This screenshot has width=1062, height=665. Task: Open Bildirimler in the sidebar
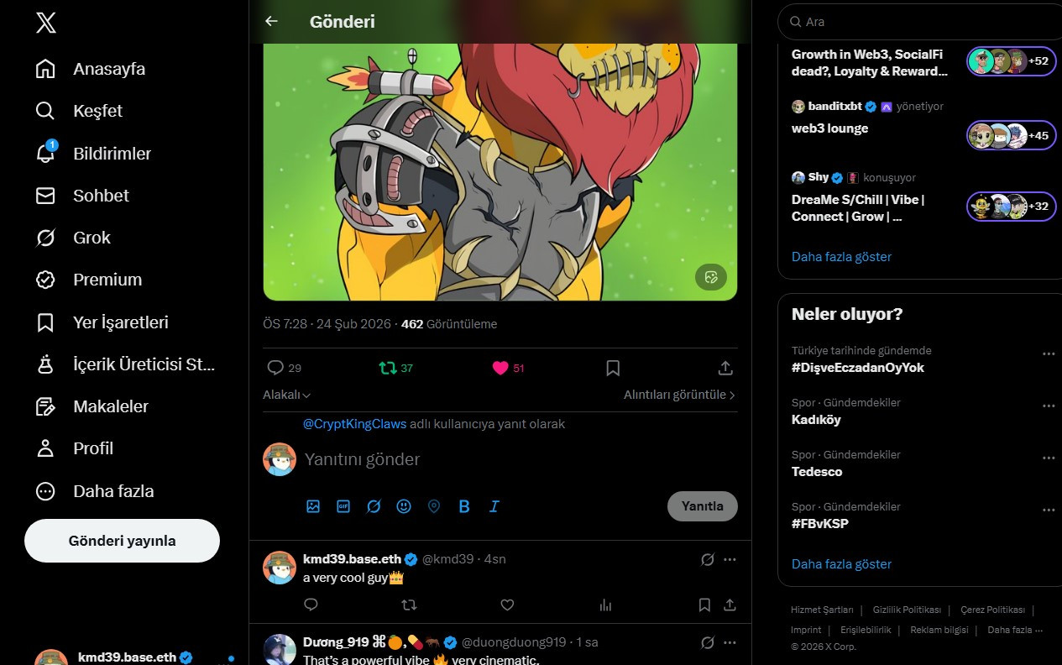(94, 154)
